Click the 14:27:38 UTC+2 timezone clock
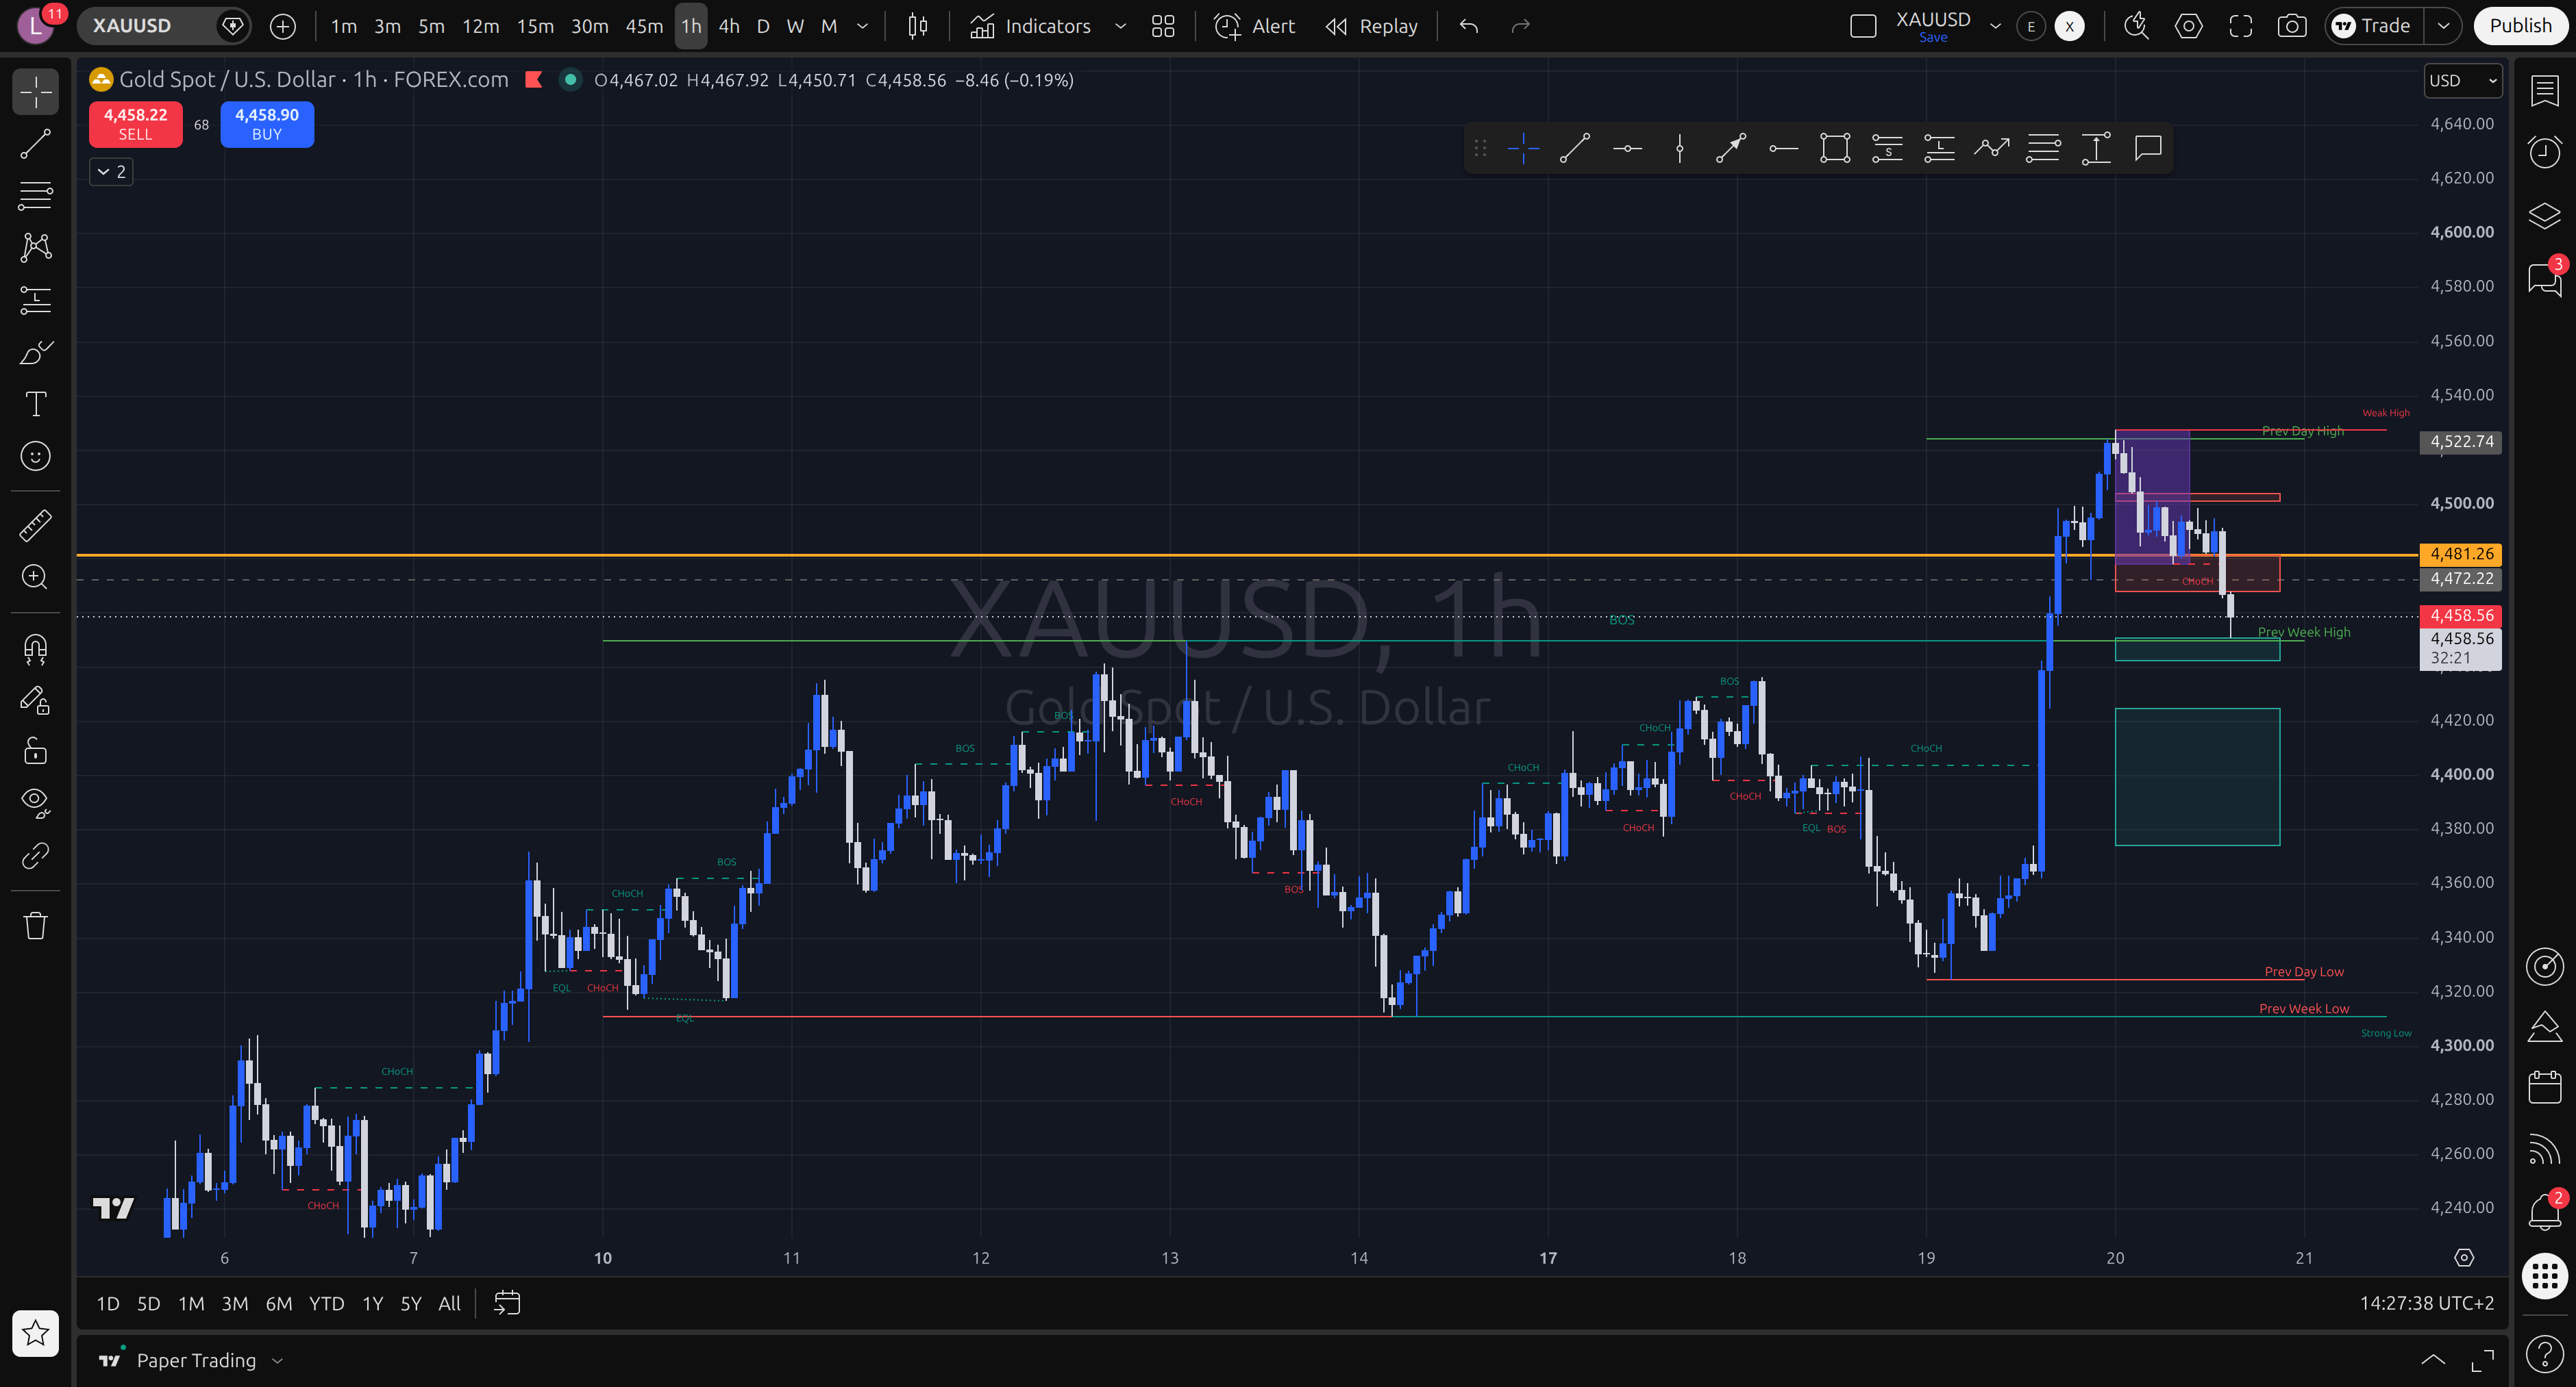Viewport: 2576px width, 1387px height. (x=2426, y=1303)
